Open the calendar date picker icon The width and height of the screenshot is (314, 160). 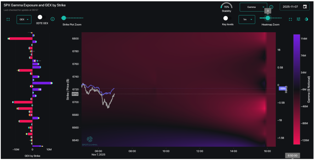pyautogui.click(x=305, y=7)
